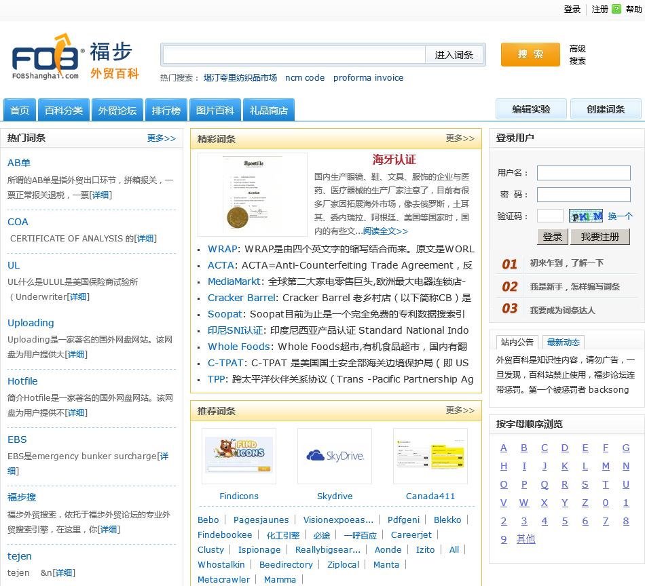This screenshot has width=645, height=586.
Task: Expand 更多>> in 精彩词条 panel
Action: 460,138
